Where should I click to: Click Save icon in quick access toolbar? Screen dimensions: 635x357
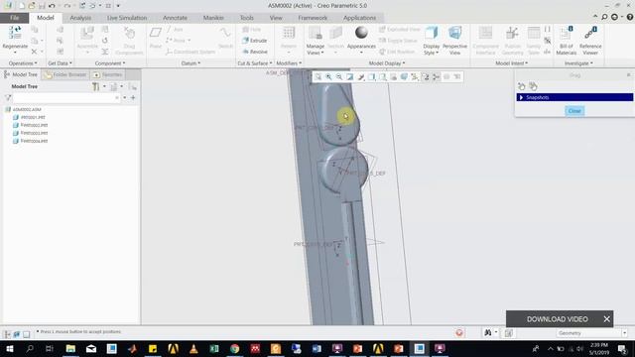[x=42, y=6]
